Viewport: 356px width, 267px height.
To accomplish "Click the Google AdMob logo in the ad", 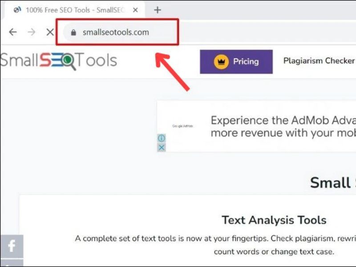I will [x=183, y=126].
